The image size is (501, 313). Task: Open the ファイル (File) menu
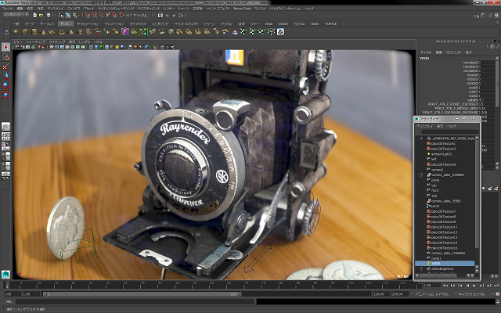point(7,9)
